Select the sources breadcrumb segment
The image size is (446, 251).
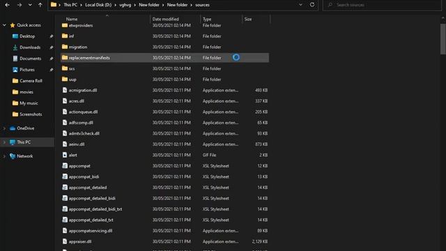coord(202,5)
